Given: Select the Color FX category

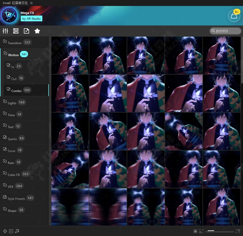Looking at the screenshot, I should [x=24, y=174].
